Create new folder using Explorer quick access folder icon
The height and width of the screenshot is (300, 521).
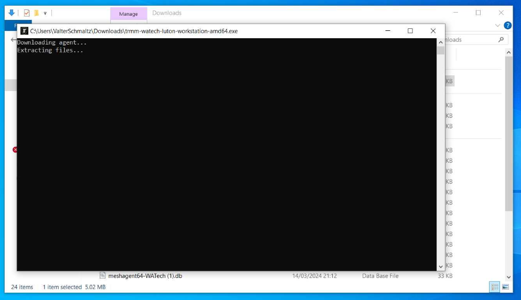tap(36, 13)
